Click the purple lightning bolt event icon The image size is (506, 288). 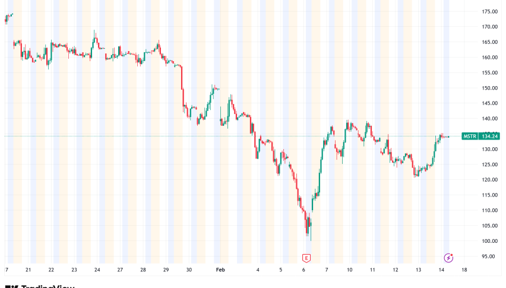[449, 258]
